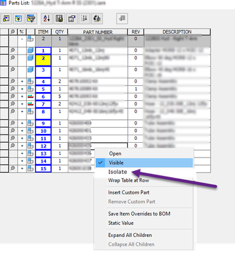Viewport: 235px width, 254px height.
Task: Click the Export parts list icon
Action: point(59,18)
